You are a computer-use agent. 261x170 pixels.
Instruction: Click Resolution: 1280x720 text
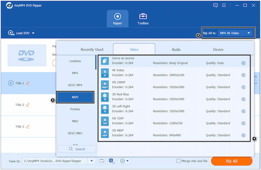tap(167, 123)
